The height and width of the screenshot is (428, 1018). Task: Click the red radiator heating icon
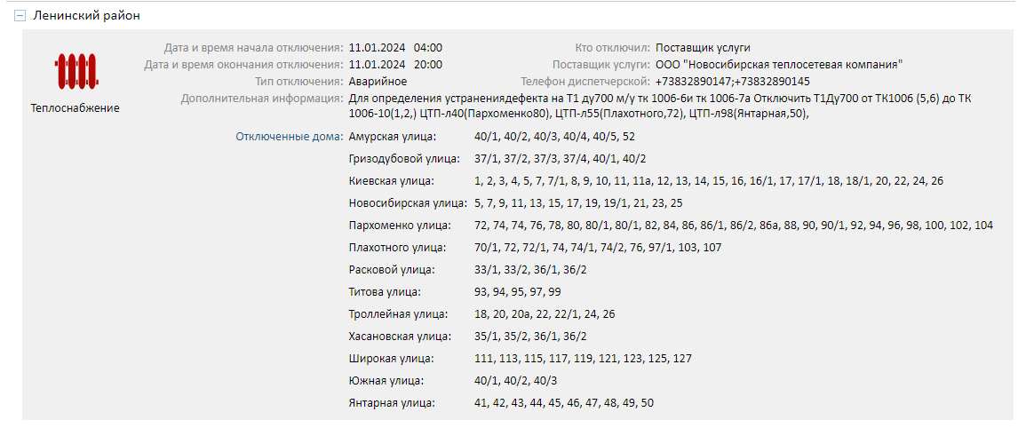[76, 71]
